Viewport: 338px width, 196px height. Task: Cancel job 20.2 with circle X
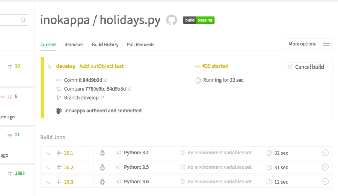point(325,167)
